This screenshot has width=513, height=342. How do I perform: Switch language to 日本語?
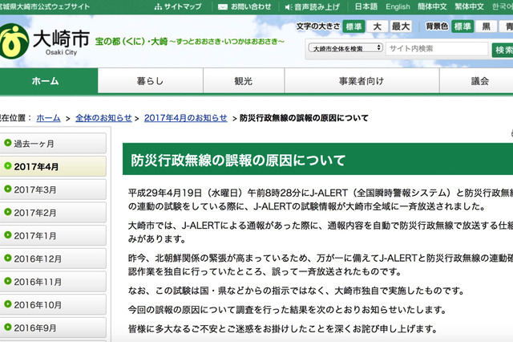coord(366,6)
